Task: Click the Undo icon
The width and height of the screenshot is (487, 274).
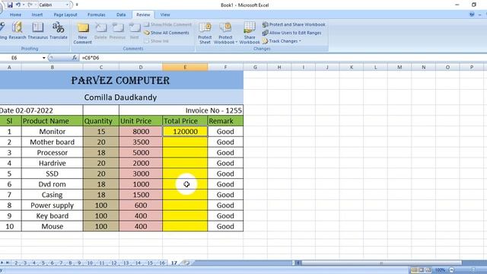Action: coord(18,5)
